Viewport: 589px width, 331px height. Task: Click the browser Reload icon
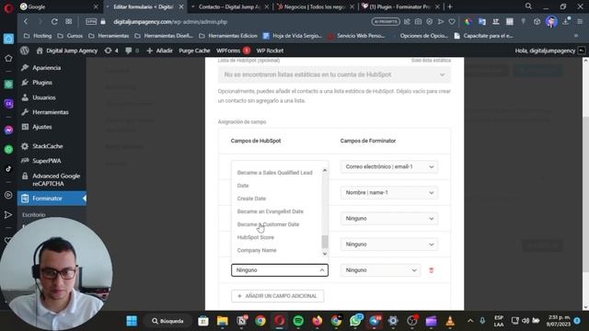pyautogui.click(x=54, y=22)
